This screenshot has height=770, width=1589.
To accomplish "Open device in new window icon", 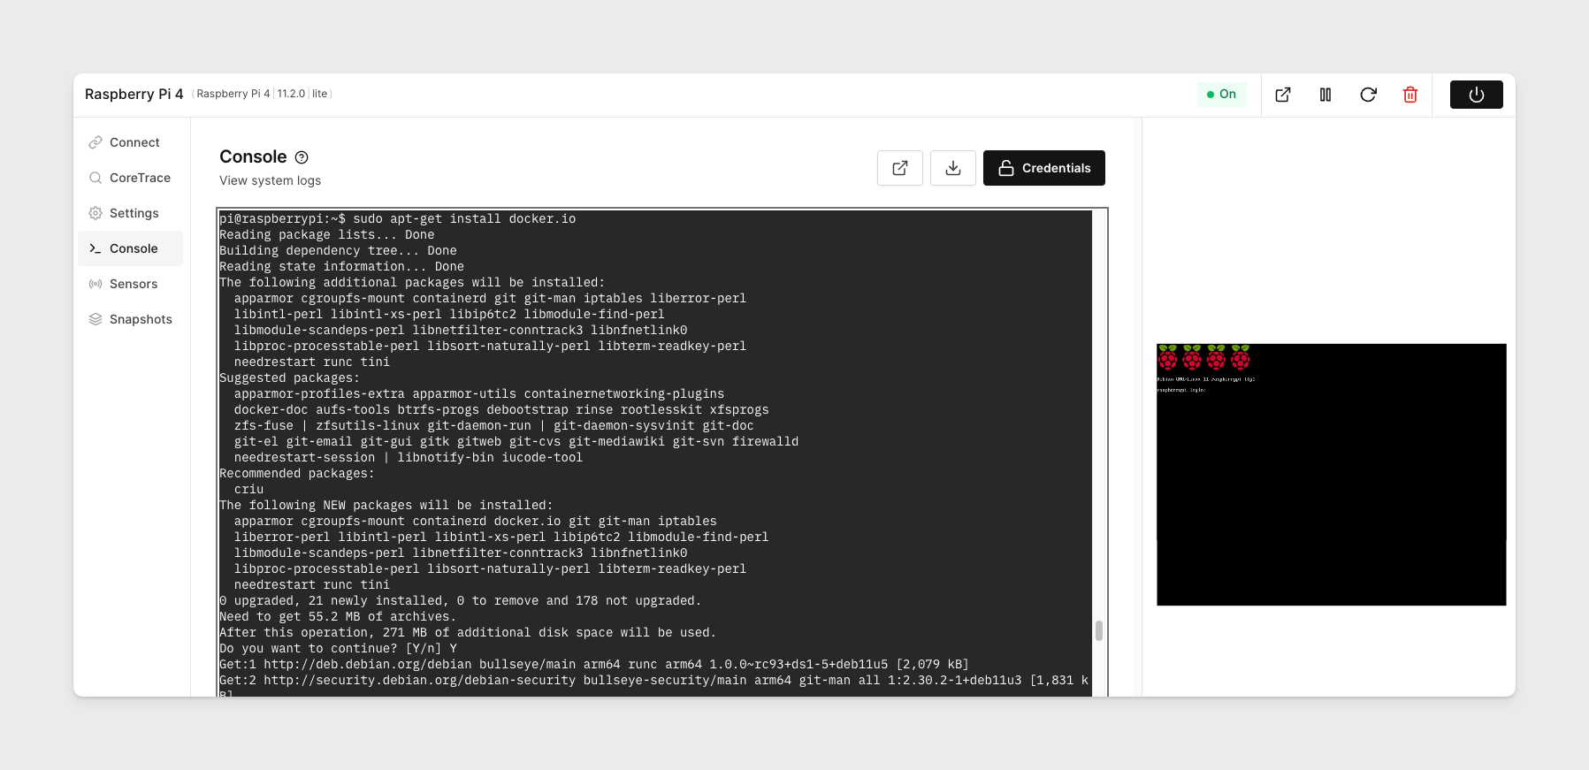I will point(1283,95).
